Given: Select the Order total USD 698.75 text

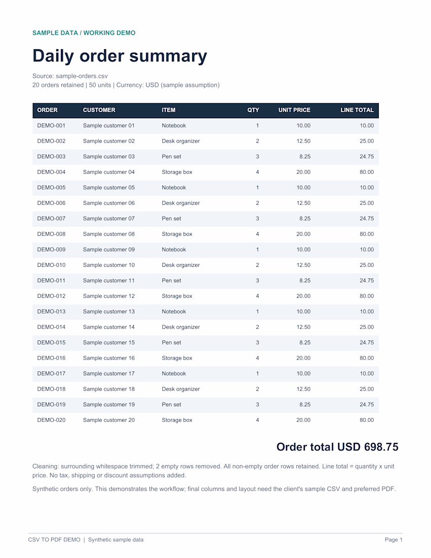Looking at the screenshot, I should pyautogui.click(x=337, y=447).
